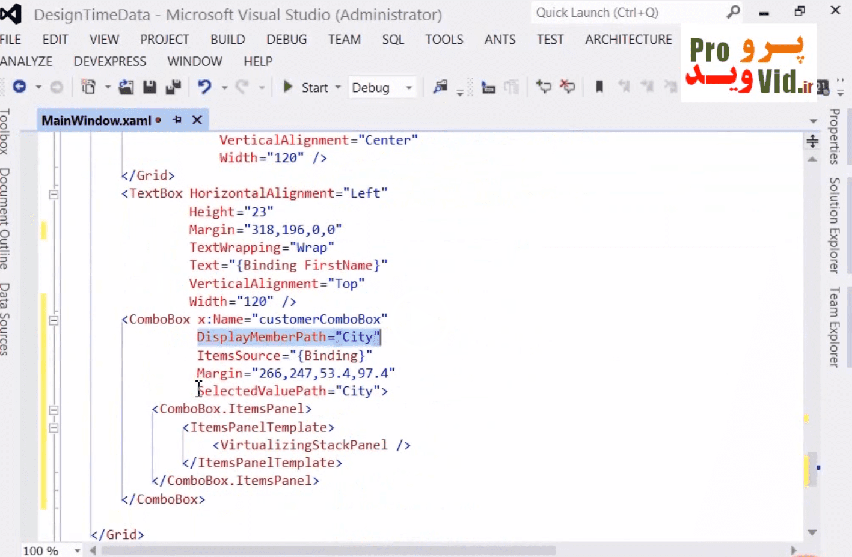The height and width of the screenshot is (557, 852).
Task: Collapse the TextBox element outline
Action: point(54,194)
